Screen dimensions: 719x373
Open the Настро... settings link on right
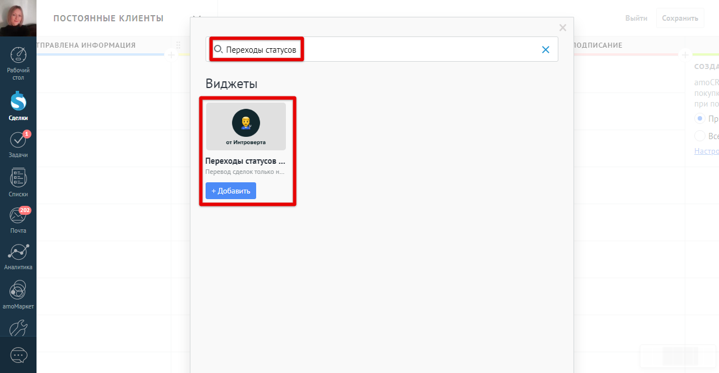click(x=707, y=151)
